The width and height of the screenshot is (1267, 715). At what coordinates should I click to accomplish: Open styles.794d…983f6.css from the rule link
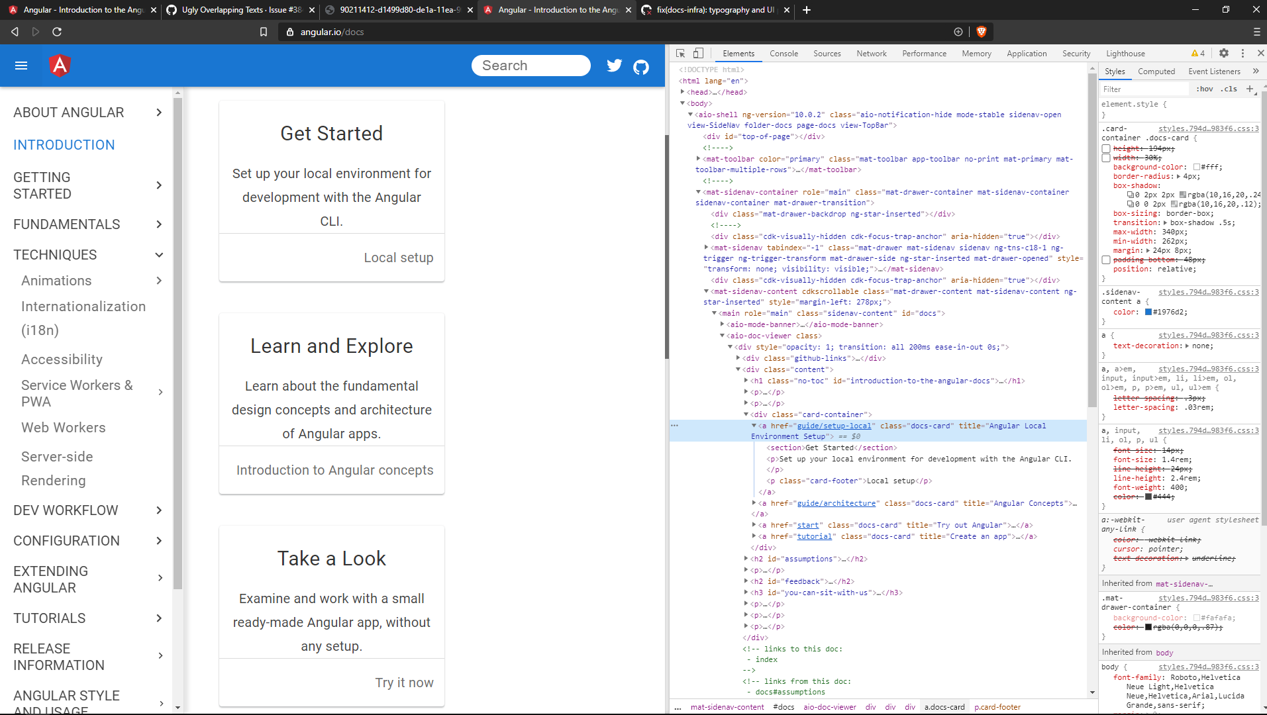coord(1209,128)
